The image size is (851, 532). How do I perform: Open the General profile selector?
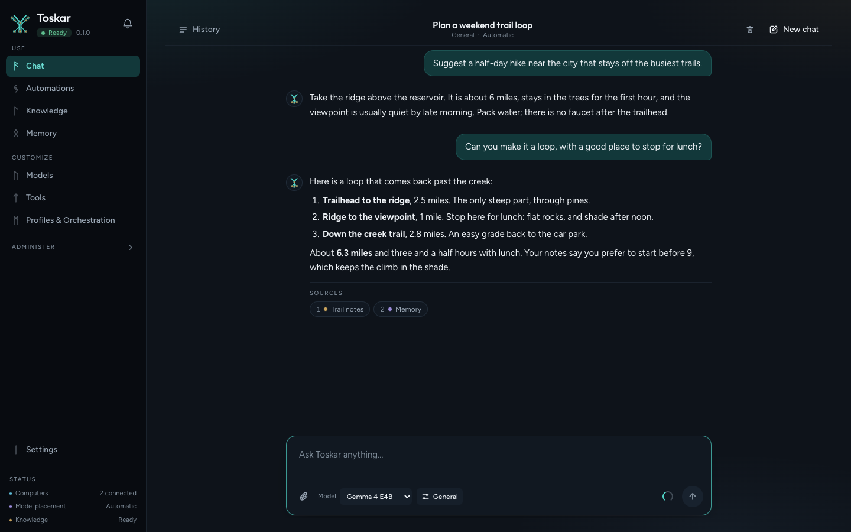pyautogui.click(x=440, y=497)
